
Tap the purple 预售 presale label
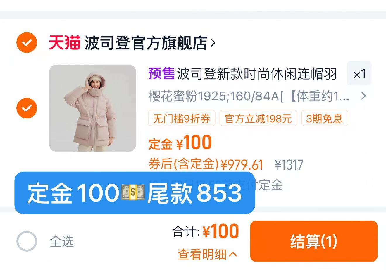161,74
